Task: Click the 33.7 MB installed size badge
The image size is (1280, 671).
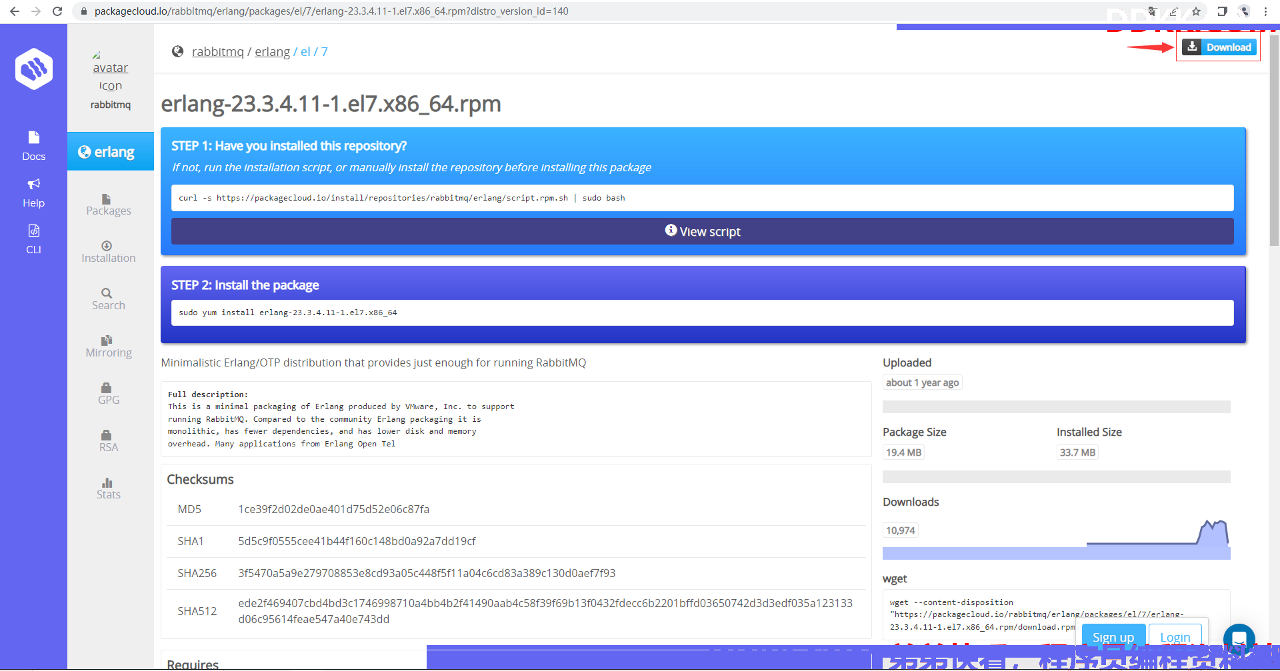Action: click(x=1077, y=452)
